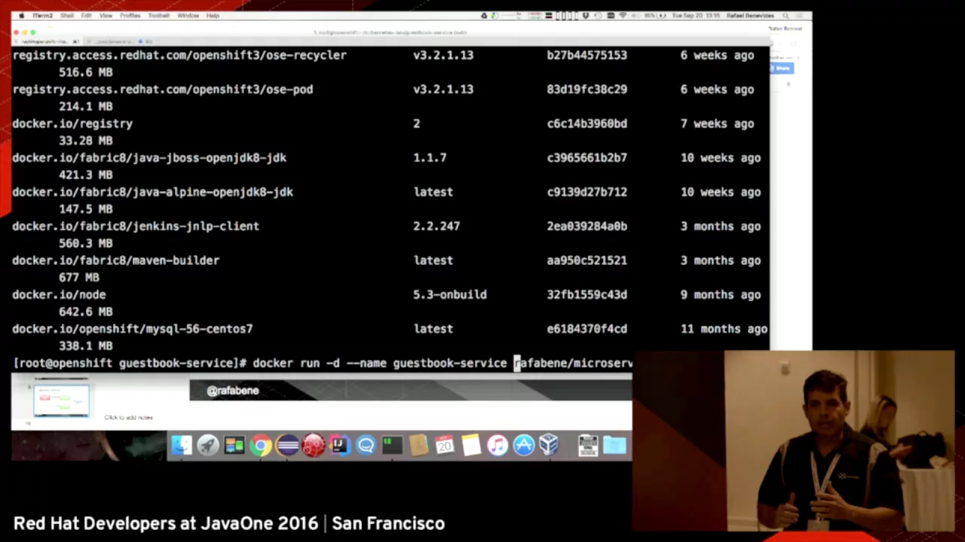Screen dimensions: 965x542
Task: Launch iTunes from the Dock
Action: click(498, 446)
